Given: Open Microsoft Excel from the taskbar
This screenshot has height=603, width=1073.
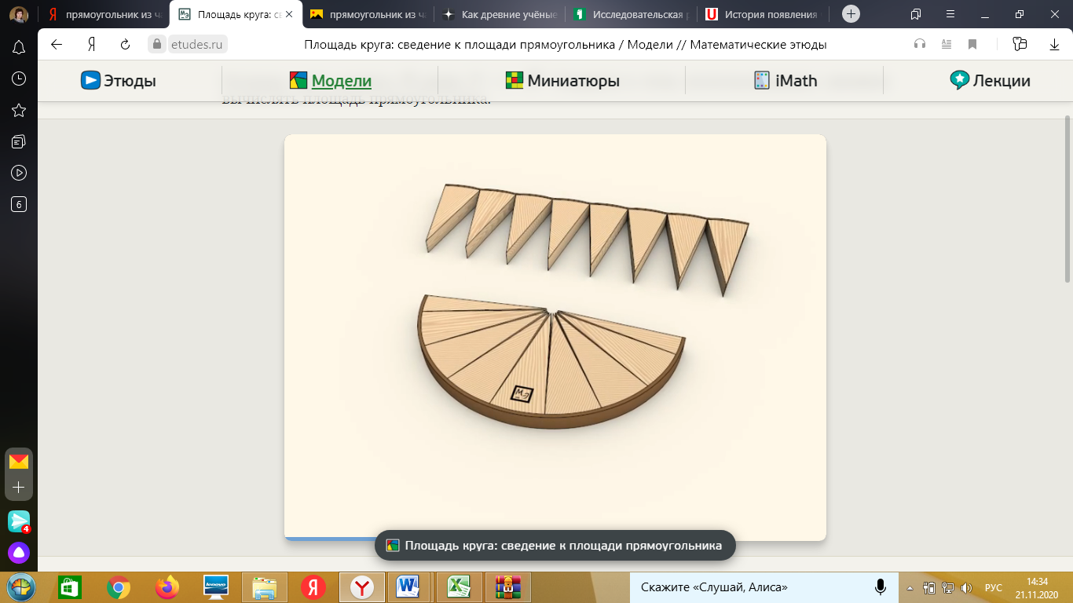Looking at the screenshot, I should pos(460,587).
